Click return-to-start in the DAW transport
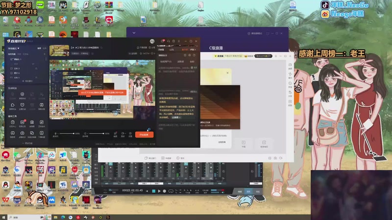Viewport: 392px width, 220px height. point(147,191)
